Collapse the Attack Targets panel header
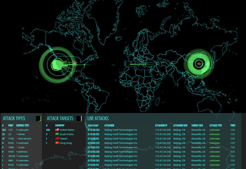This screenshot has height=169, width=246. click(x=60, y=118)
